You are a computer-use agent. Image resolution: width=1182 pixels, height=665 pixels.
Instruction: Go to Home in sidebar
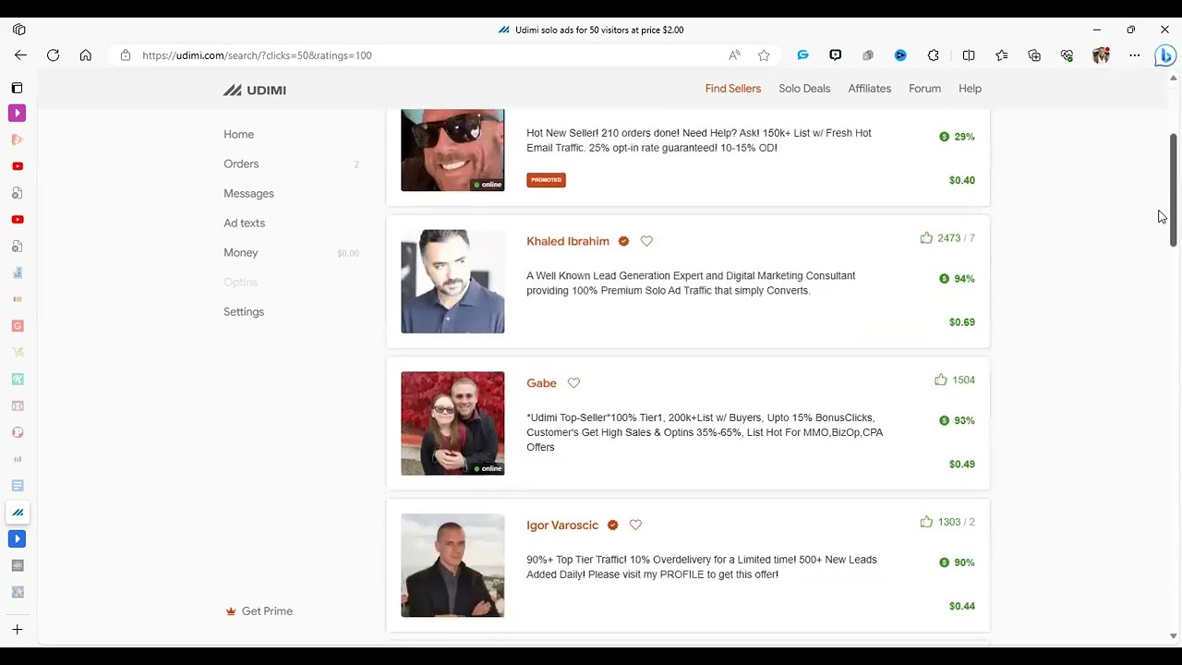click(x=238, y=135)
